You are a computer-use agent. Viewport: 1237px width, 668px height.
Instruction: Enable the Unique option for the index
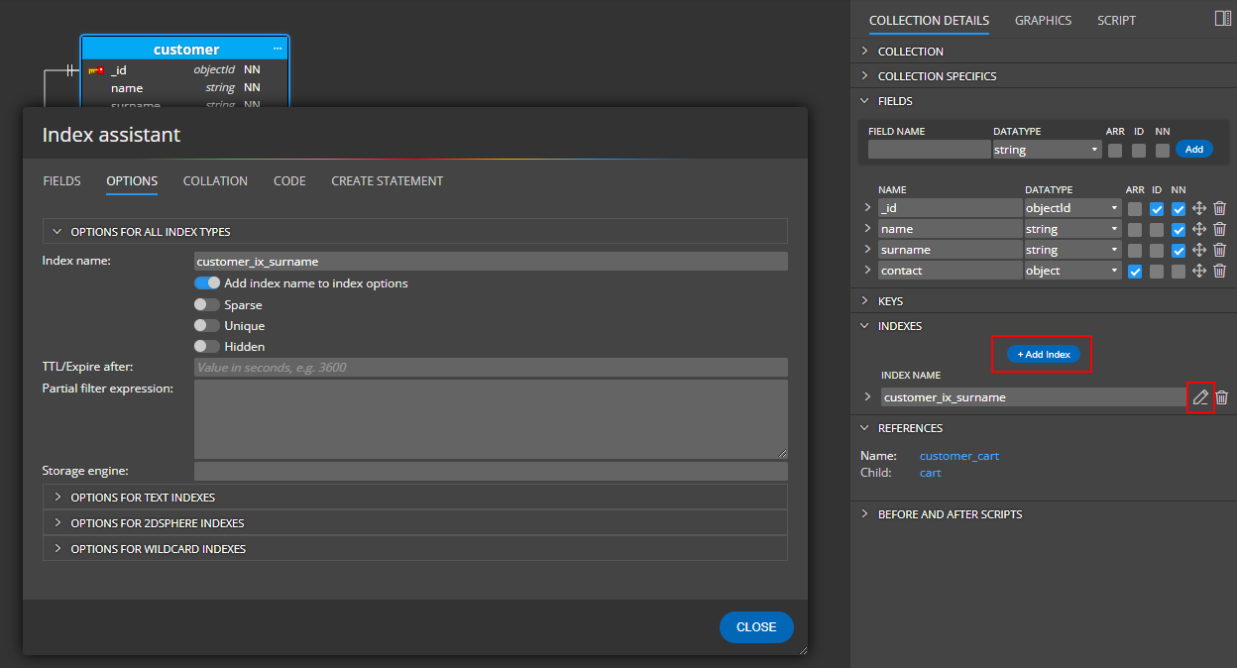pyautogui.click(x=205, y=325)
